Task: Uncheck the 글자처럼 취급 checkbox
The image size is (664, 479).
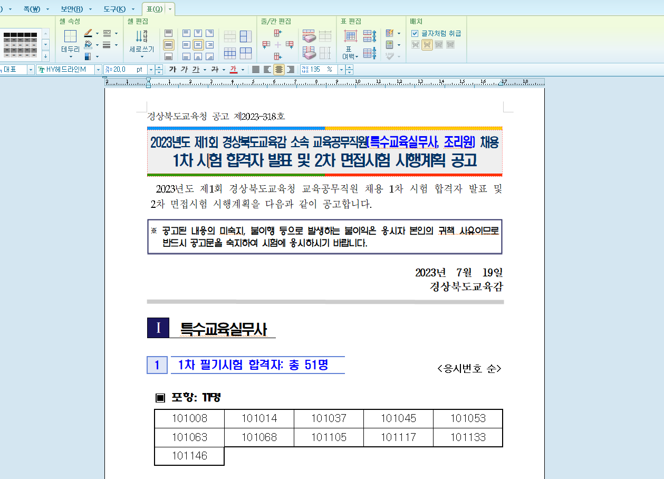Action: (x=415, y=34)
